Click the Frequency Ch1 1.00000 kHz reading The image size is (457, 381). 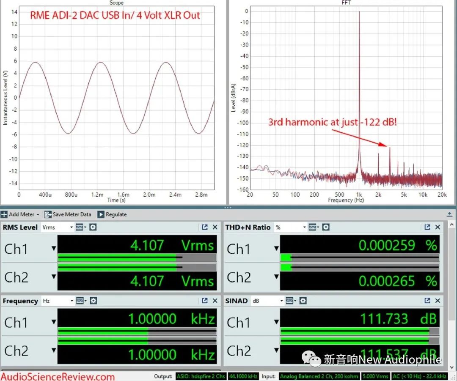[172, 319]
